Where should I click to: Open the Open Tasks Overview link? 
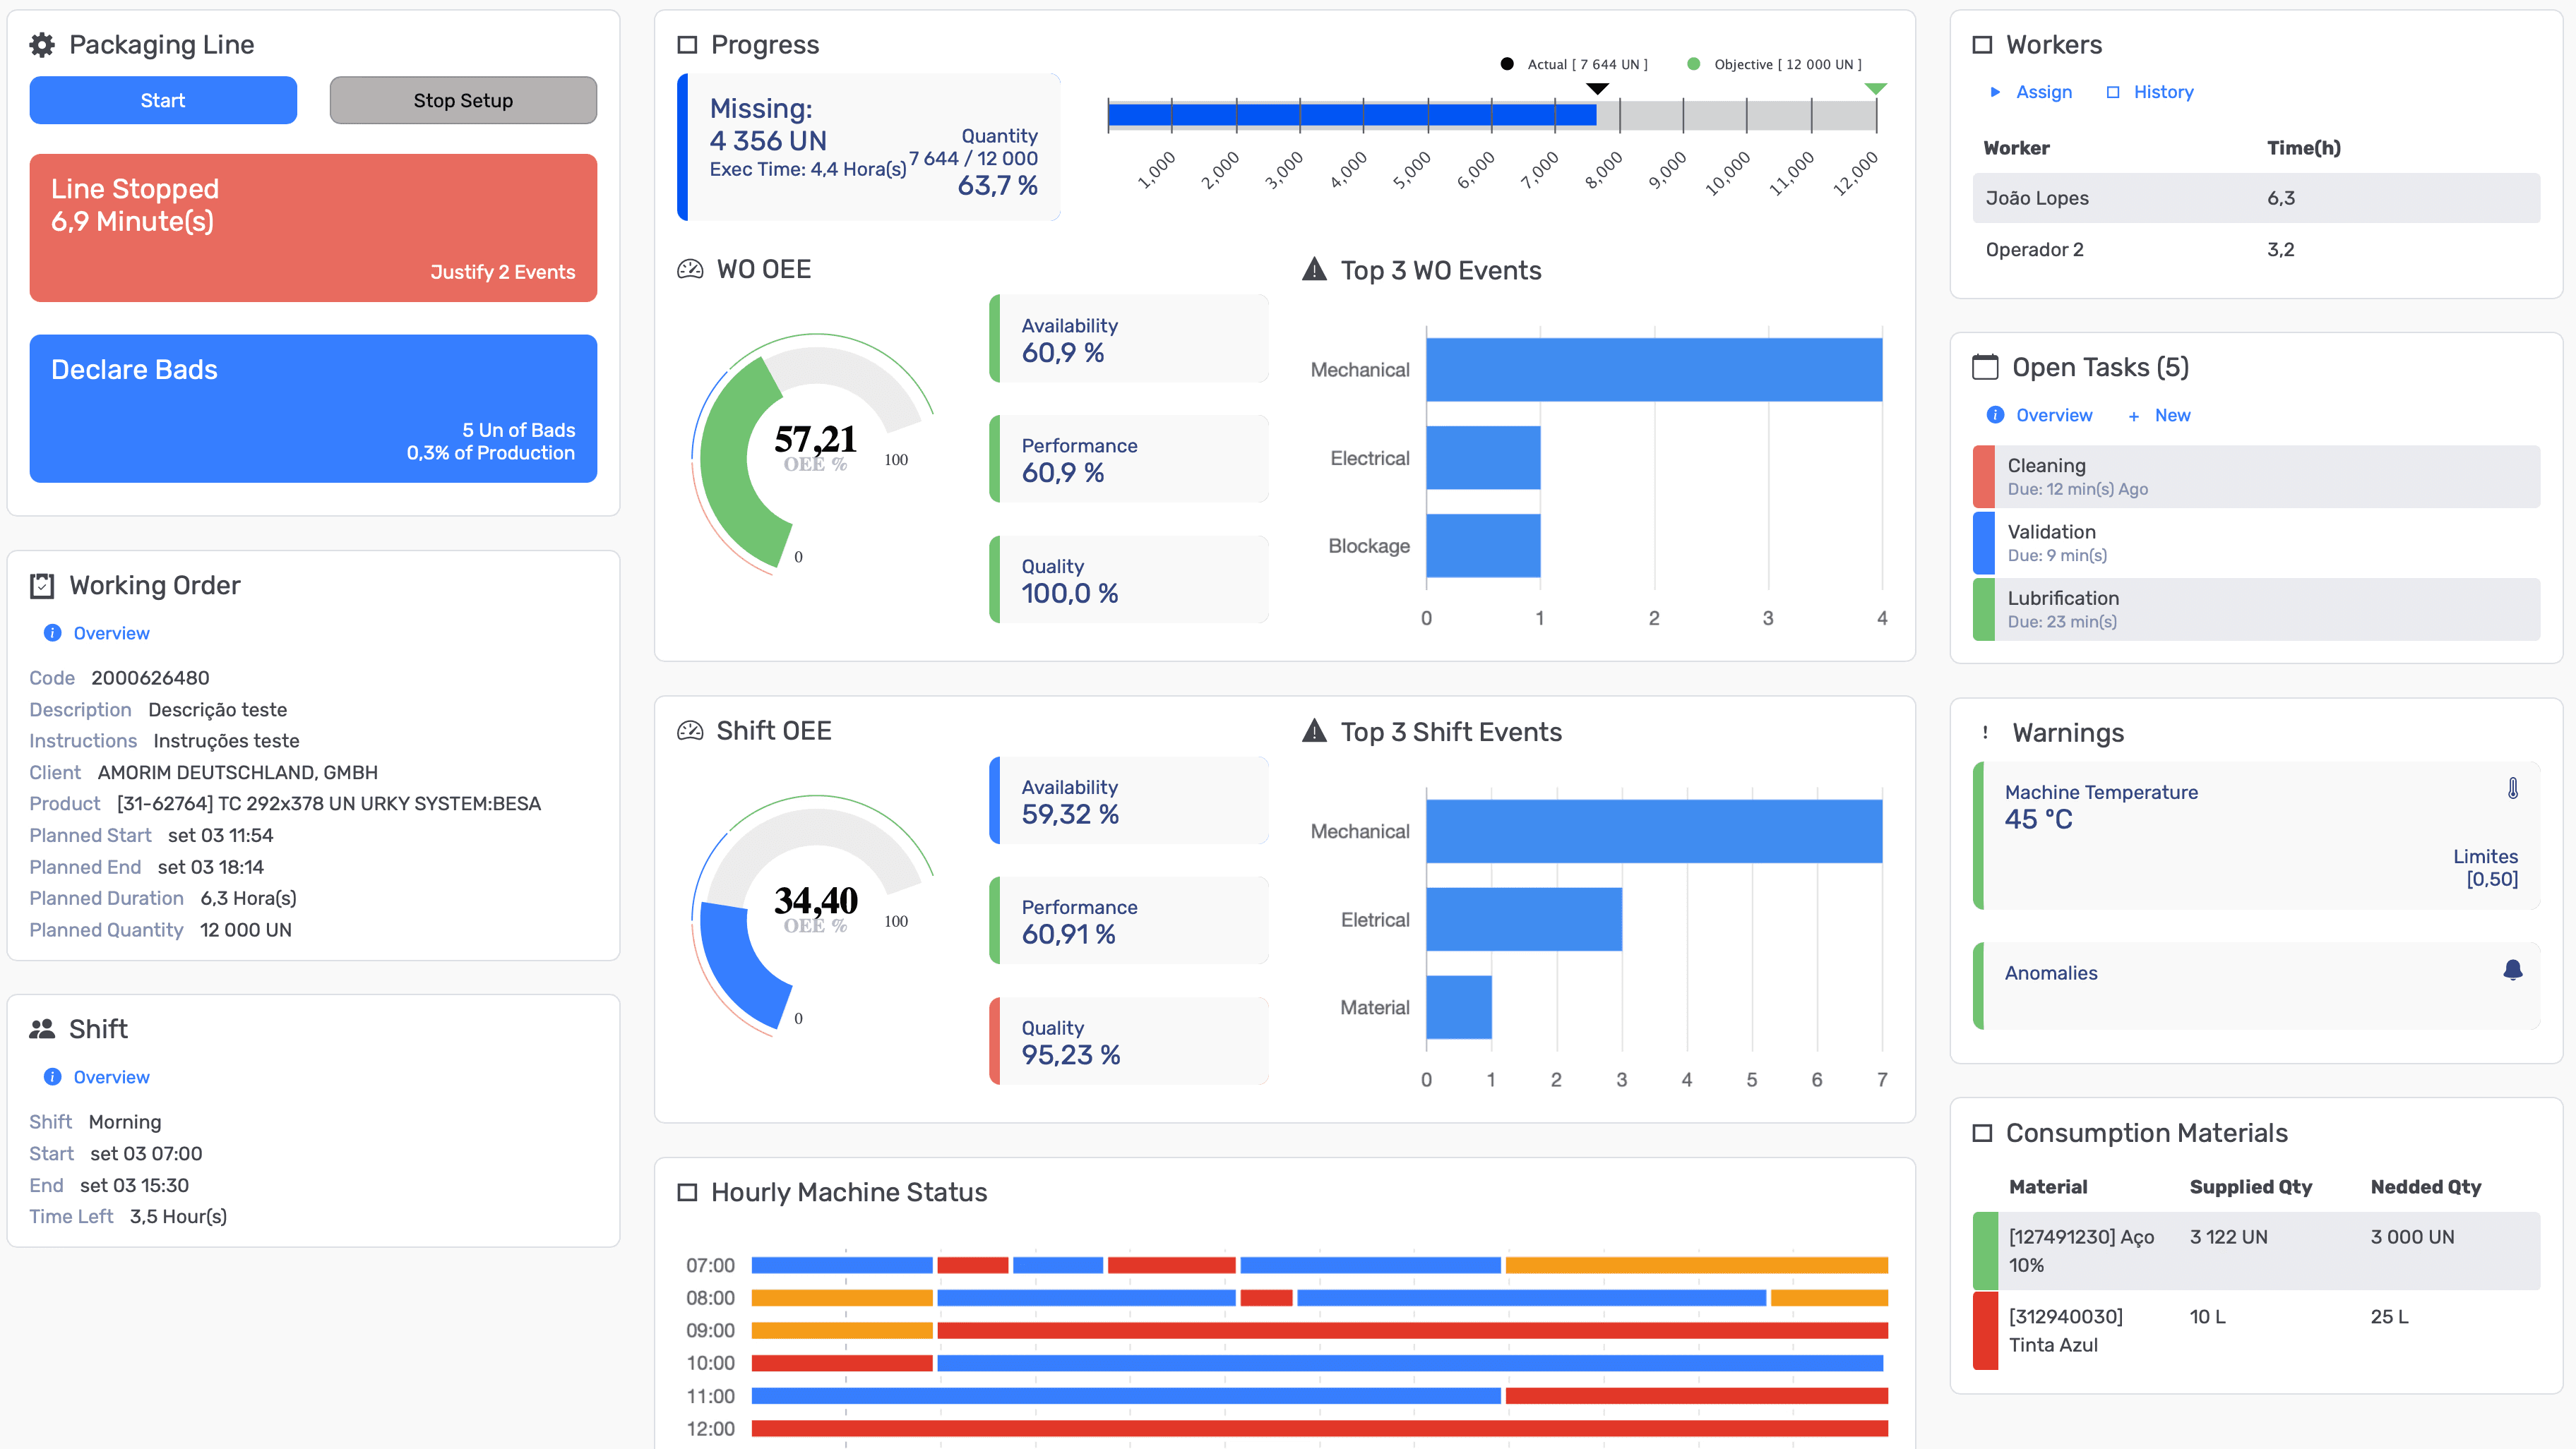pos(2054,415)
